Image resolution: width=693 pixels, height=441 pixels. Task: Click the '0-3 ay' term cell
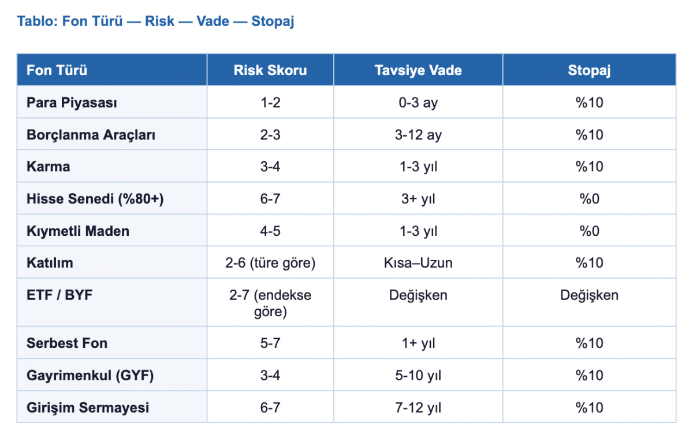point(418,103)
